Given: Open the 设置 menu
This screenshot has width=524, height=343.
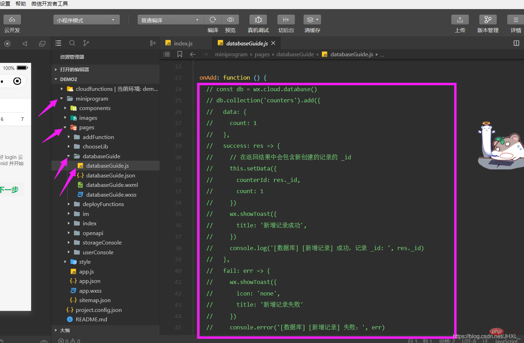Looking at the screenshot, I should (x=5, y=3).
